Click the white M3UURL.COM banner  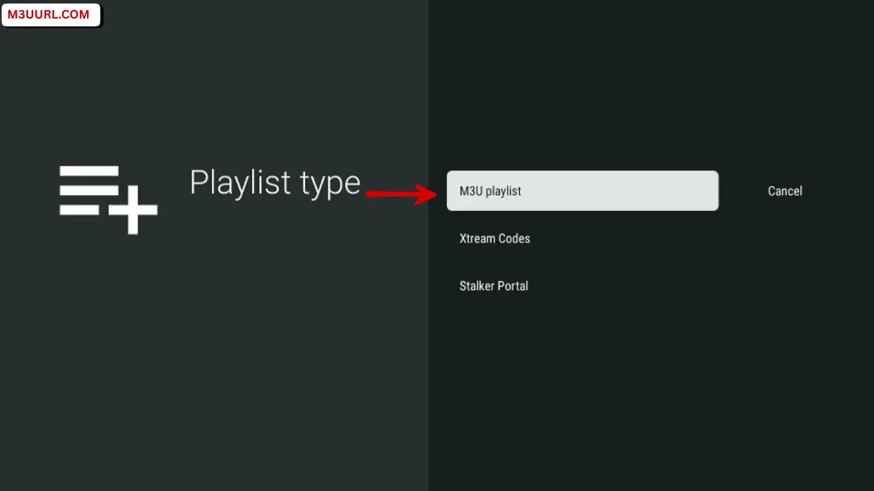click(51, 15)
